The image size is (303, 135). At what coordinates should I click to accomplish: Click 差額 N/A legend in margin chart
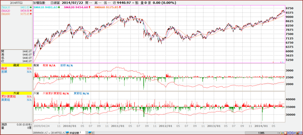coord(67,66)
